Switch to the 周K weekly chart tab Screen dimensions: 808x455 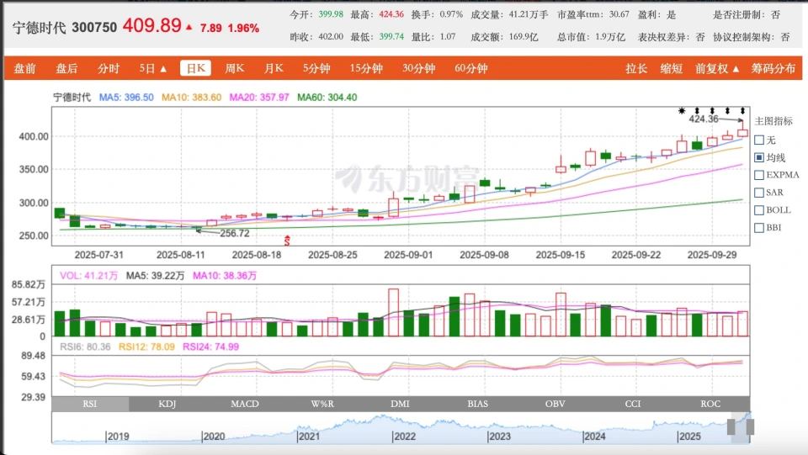pos(234,68)
